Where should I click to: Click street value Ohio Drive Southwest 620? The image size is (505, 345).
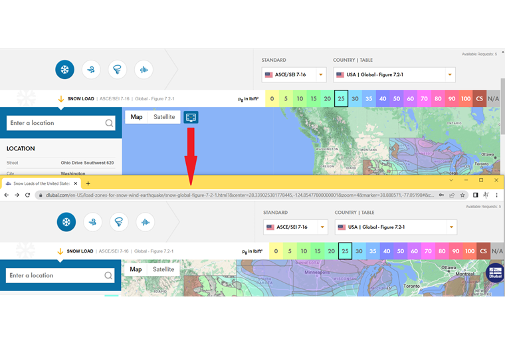(x=87, y=163)
